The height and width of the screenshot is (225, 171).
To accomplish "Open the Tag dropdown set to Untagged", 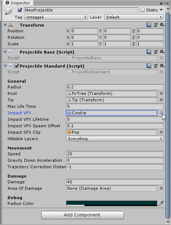I will click(x=56, y=17).
